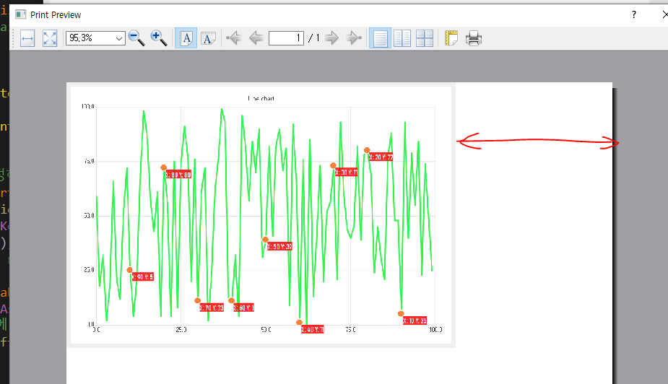Screen dimensions: 668x384
Task: Click the page number input field
Action: pyautogui.click(x=286, y=38)
